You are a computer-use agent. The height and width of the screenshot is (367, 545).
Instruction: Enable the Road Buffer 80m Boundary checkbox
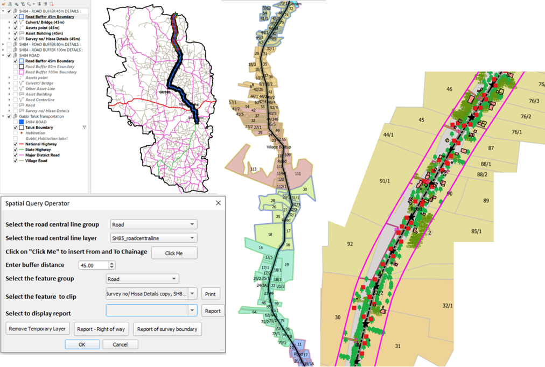coord(16,67)
